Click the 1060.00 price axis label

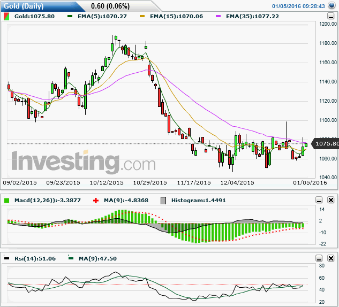click(x=328, y=159)
